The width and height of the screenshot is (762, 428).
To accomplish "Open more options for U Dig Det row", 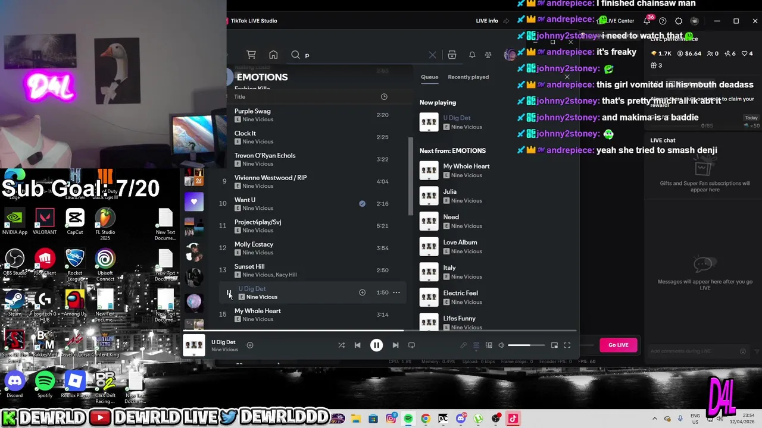I will (x=396, y=292).
